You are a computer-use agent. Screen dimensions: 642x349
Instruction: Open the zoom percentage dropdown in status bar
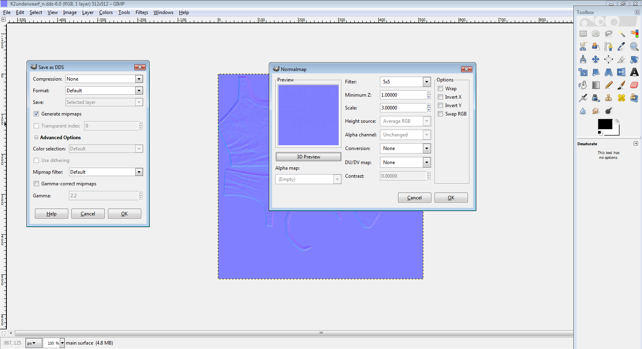tap(62, 343)
